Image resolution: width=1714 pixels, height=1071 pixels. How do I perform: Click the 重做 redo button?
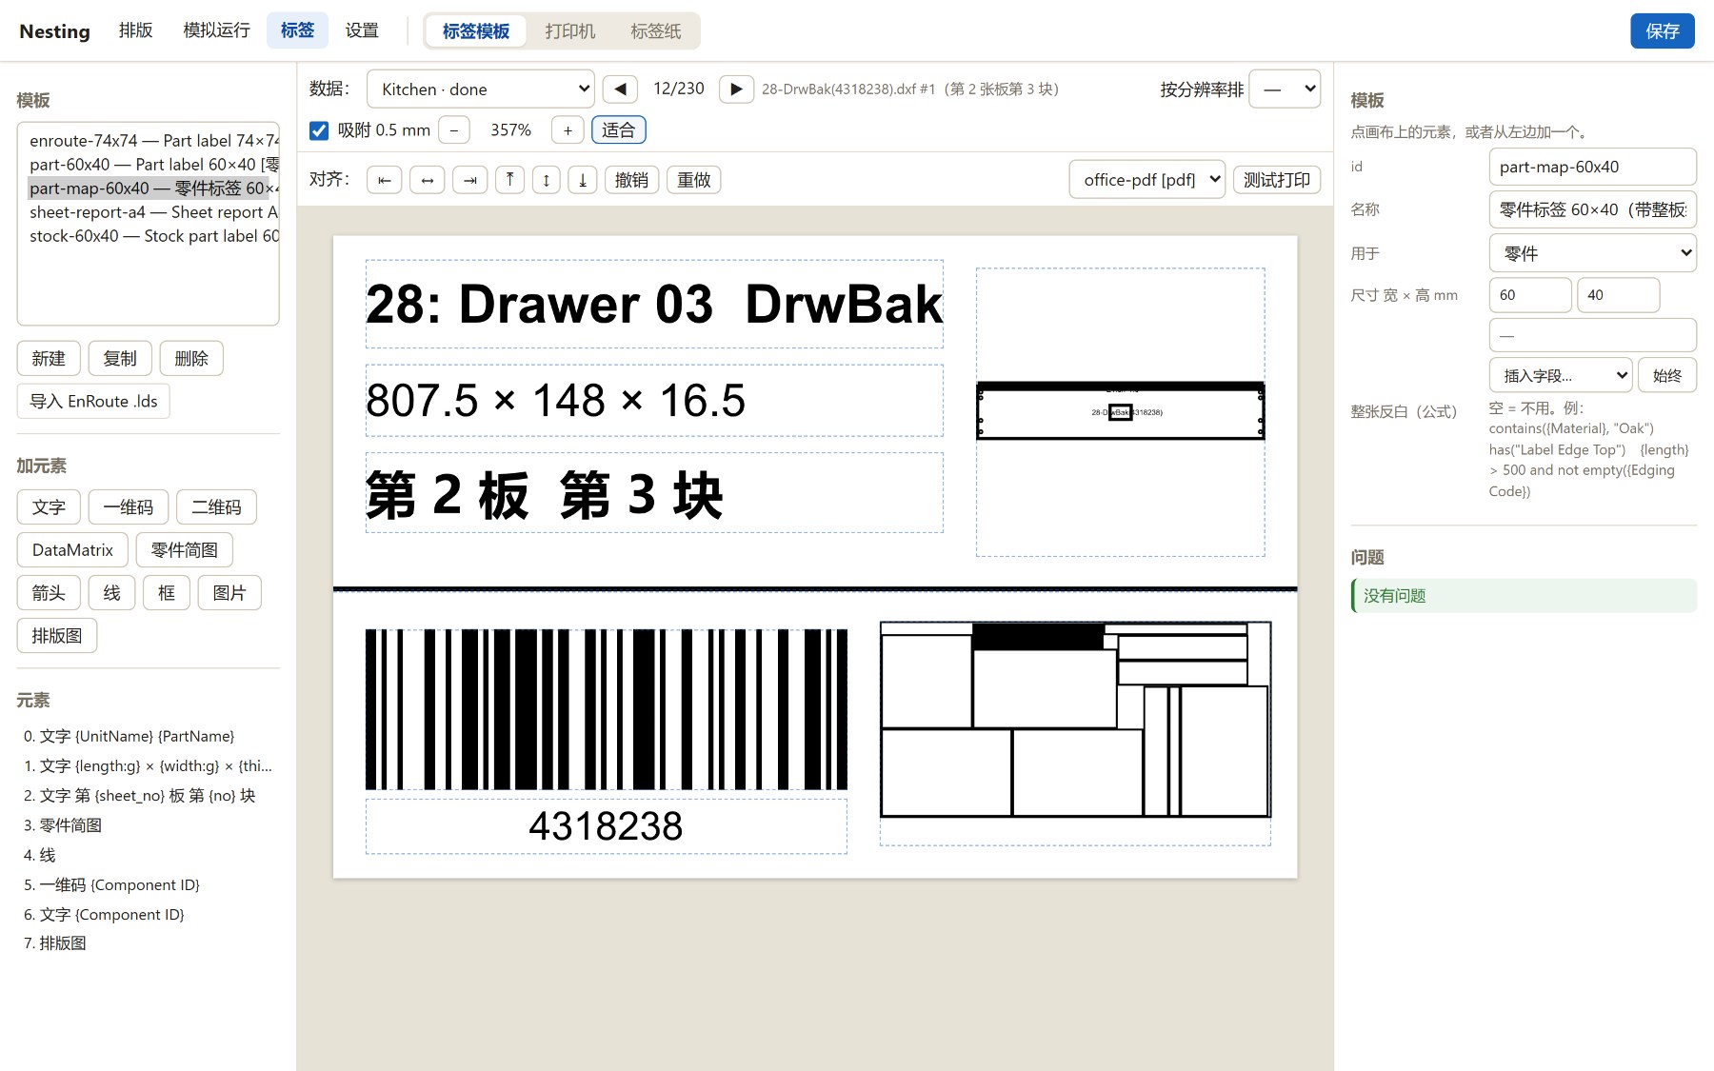(x=694, y=180)
